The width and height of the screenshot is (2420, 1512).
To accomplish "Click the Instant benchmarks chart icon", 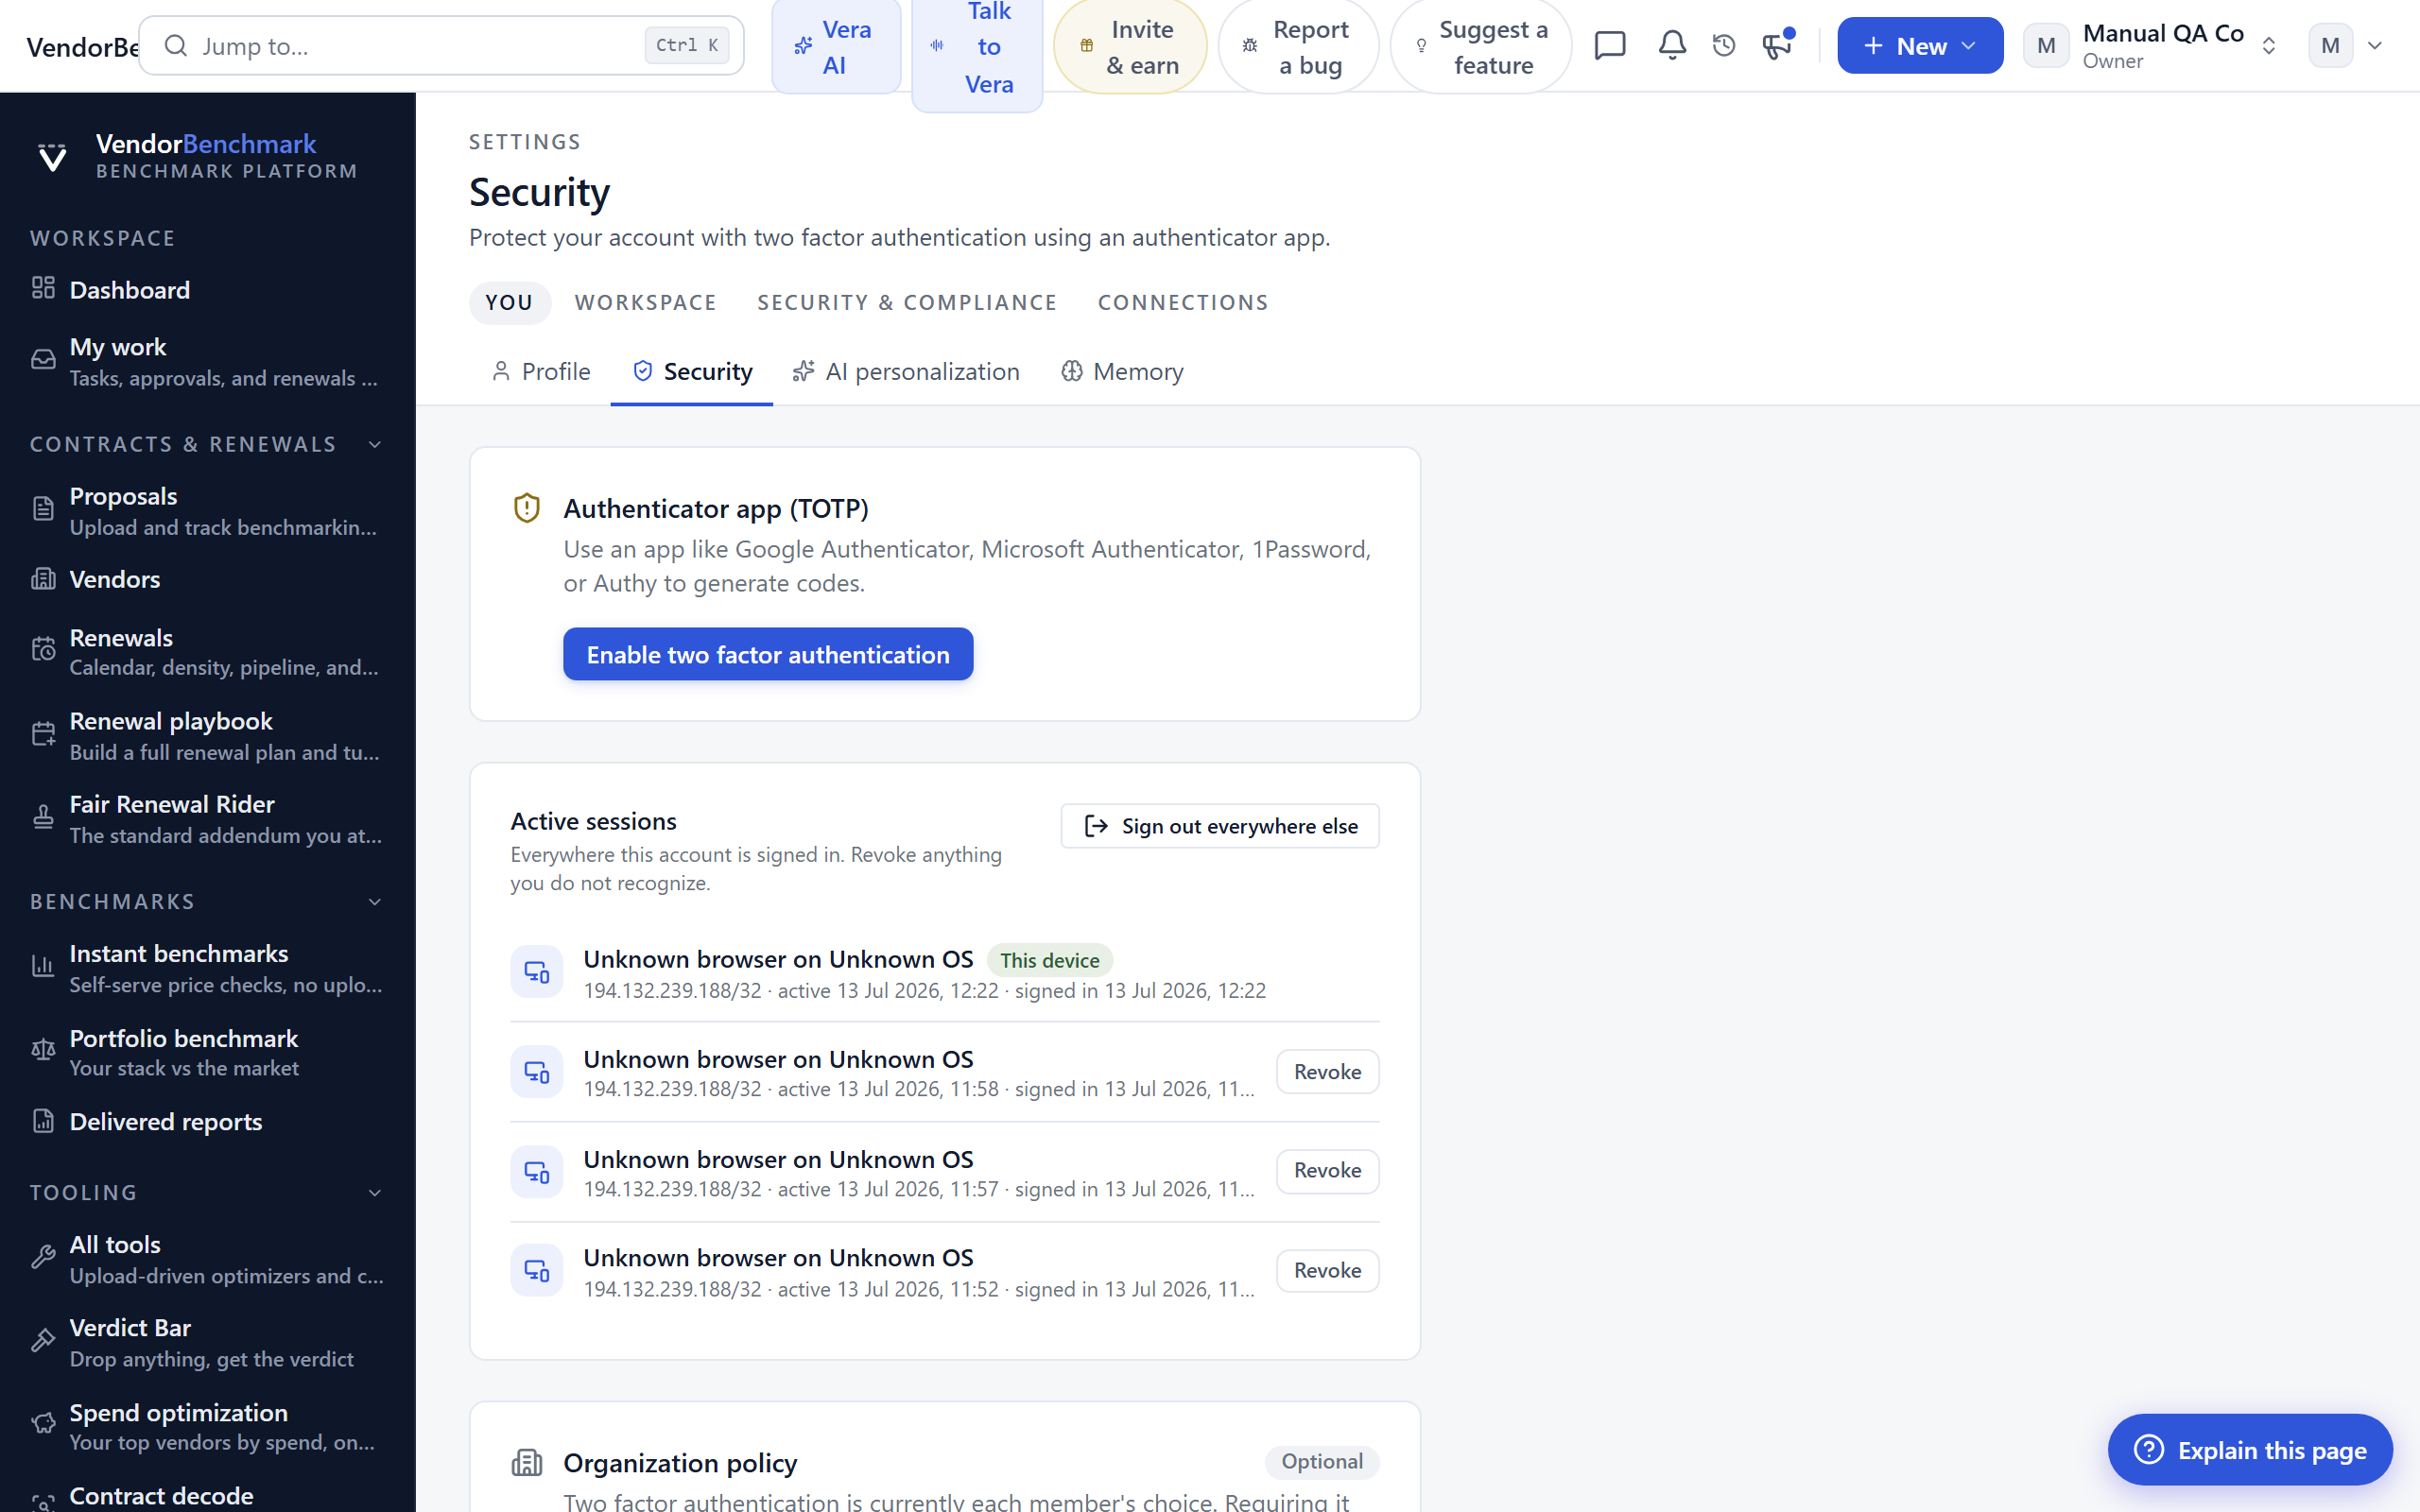I will coord(43,967).
